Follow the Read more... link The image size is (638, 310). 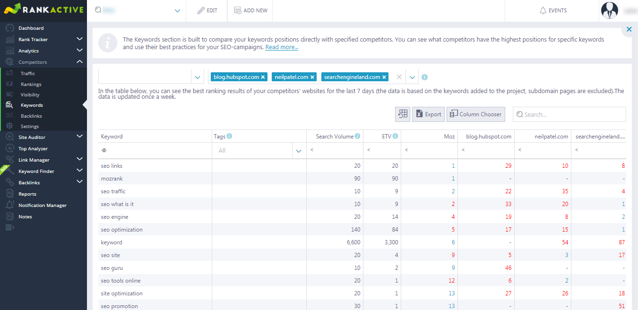tap(282, 47)
